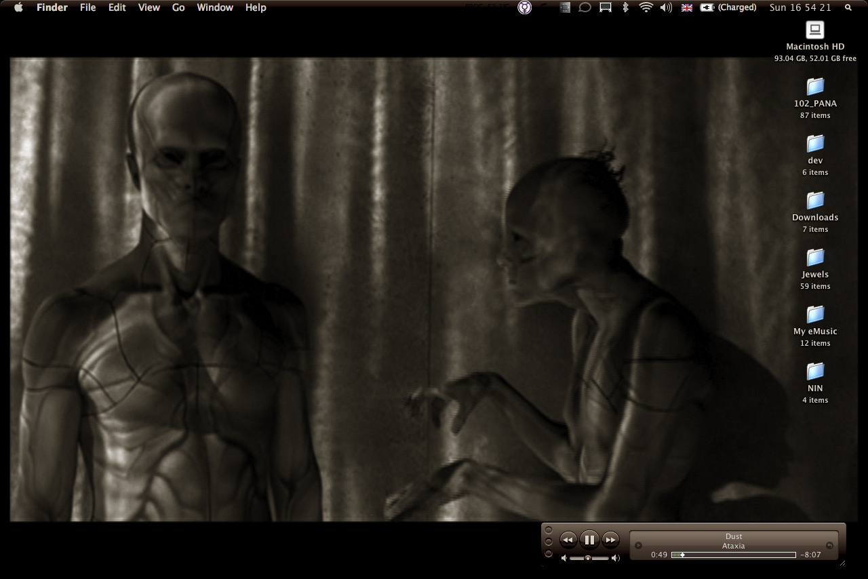The width and height of the screenshot is (868, 579).
Task: Click the progress bar playhead diamond
Action: click(682, 555)
